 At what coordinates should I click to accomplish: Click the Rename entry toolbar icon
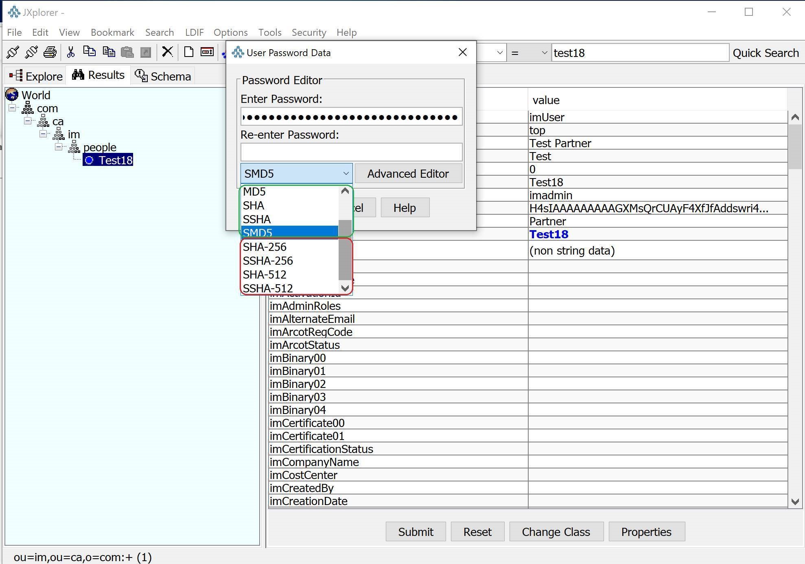(x=207, y=52)
